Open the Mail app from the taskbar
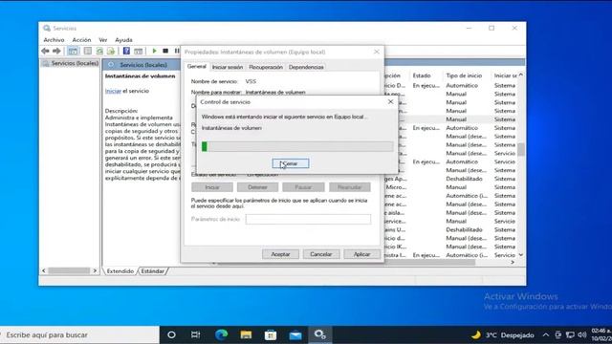 pyautogui.click(x=295, y=334)
